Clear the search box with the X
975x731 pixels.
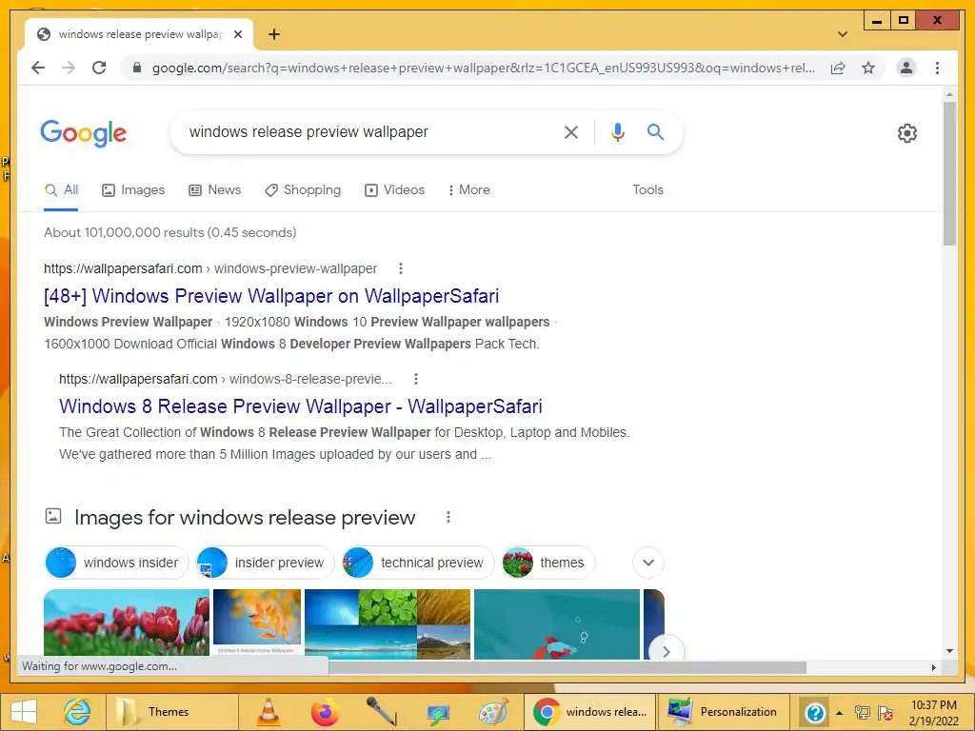571,131
